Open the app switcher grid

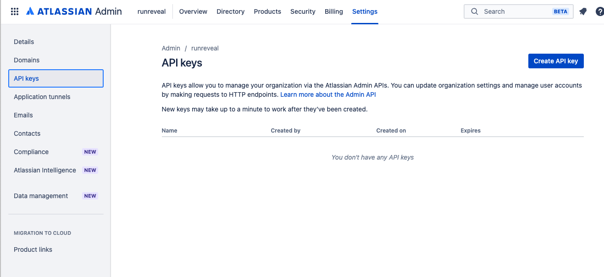14,11
